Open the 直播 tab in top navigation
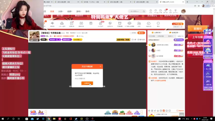This screenshot has width=215, height=121. 52,11
